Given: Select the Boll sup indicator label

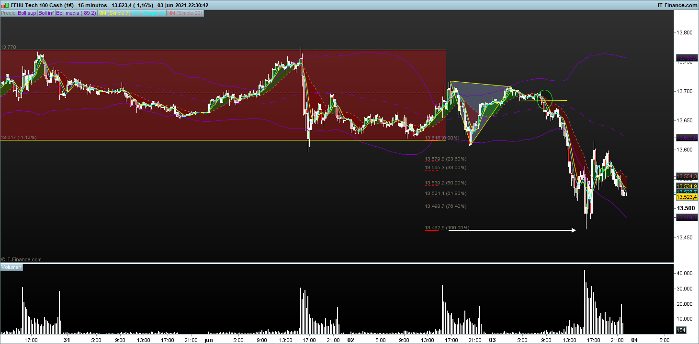Looking at the screenshot, I should (27, 13).
